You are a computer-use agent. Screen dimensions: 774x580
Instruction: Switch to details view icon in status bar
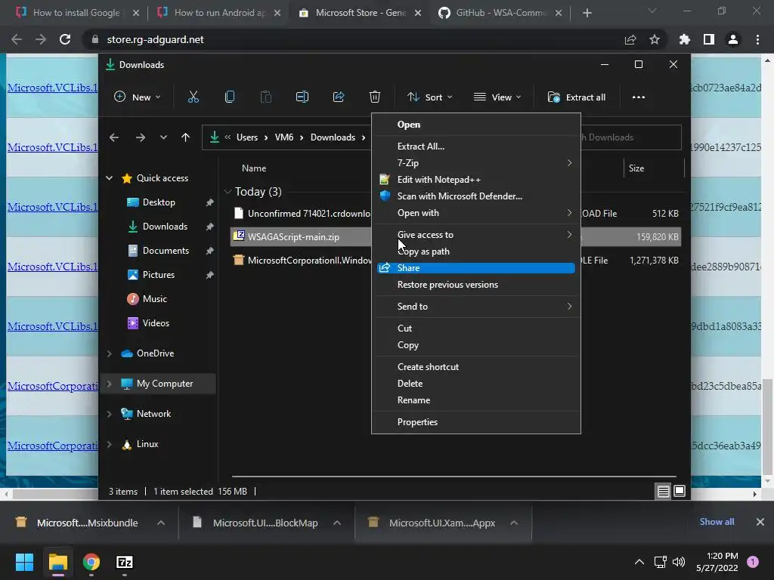663,491
